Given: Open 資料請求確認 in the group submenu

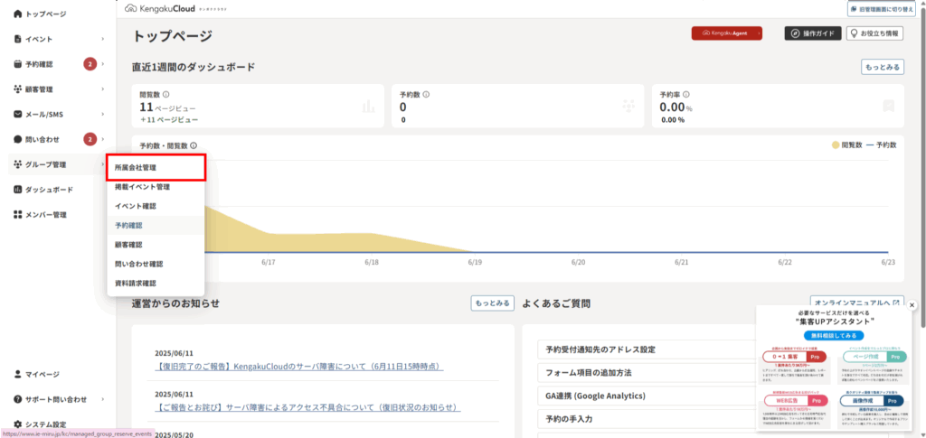Looking at the screenshot, I should point(136,284).
